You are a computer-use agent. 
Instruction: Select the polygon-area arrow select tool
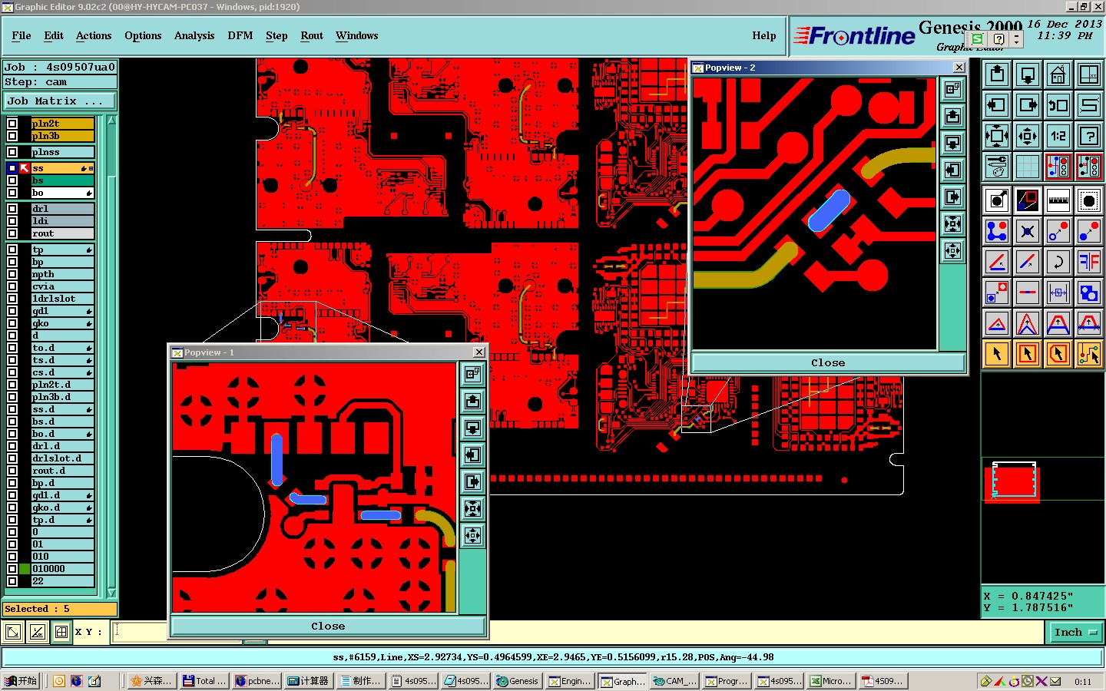pos(1058,354)
